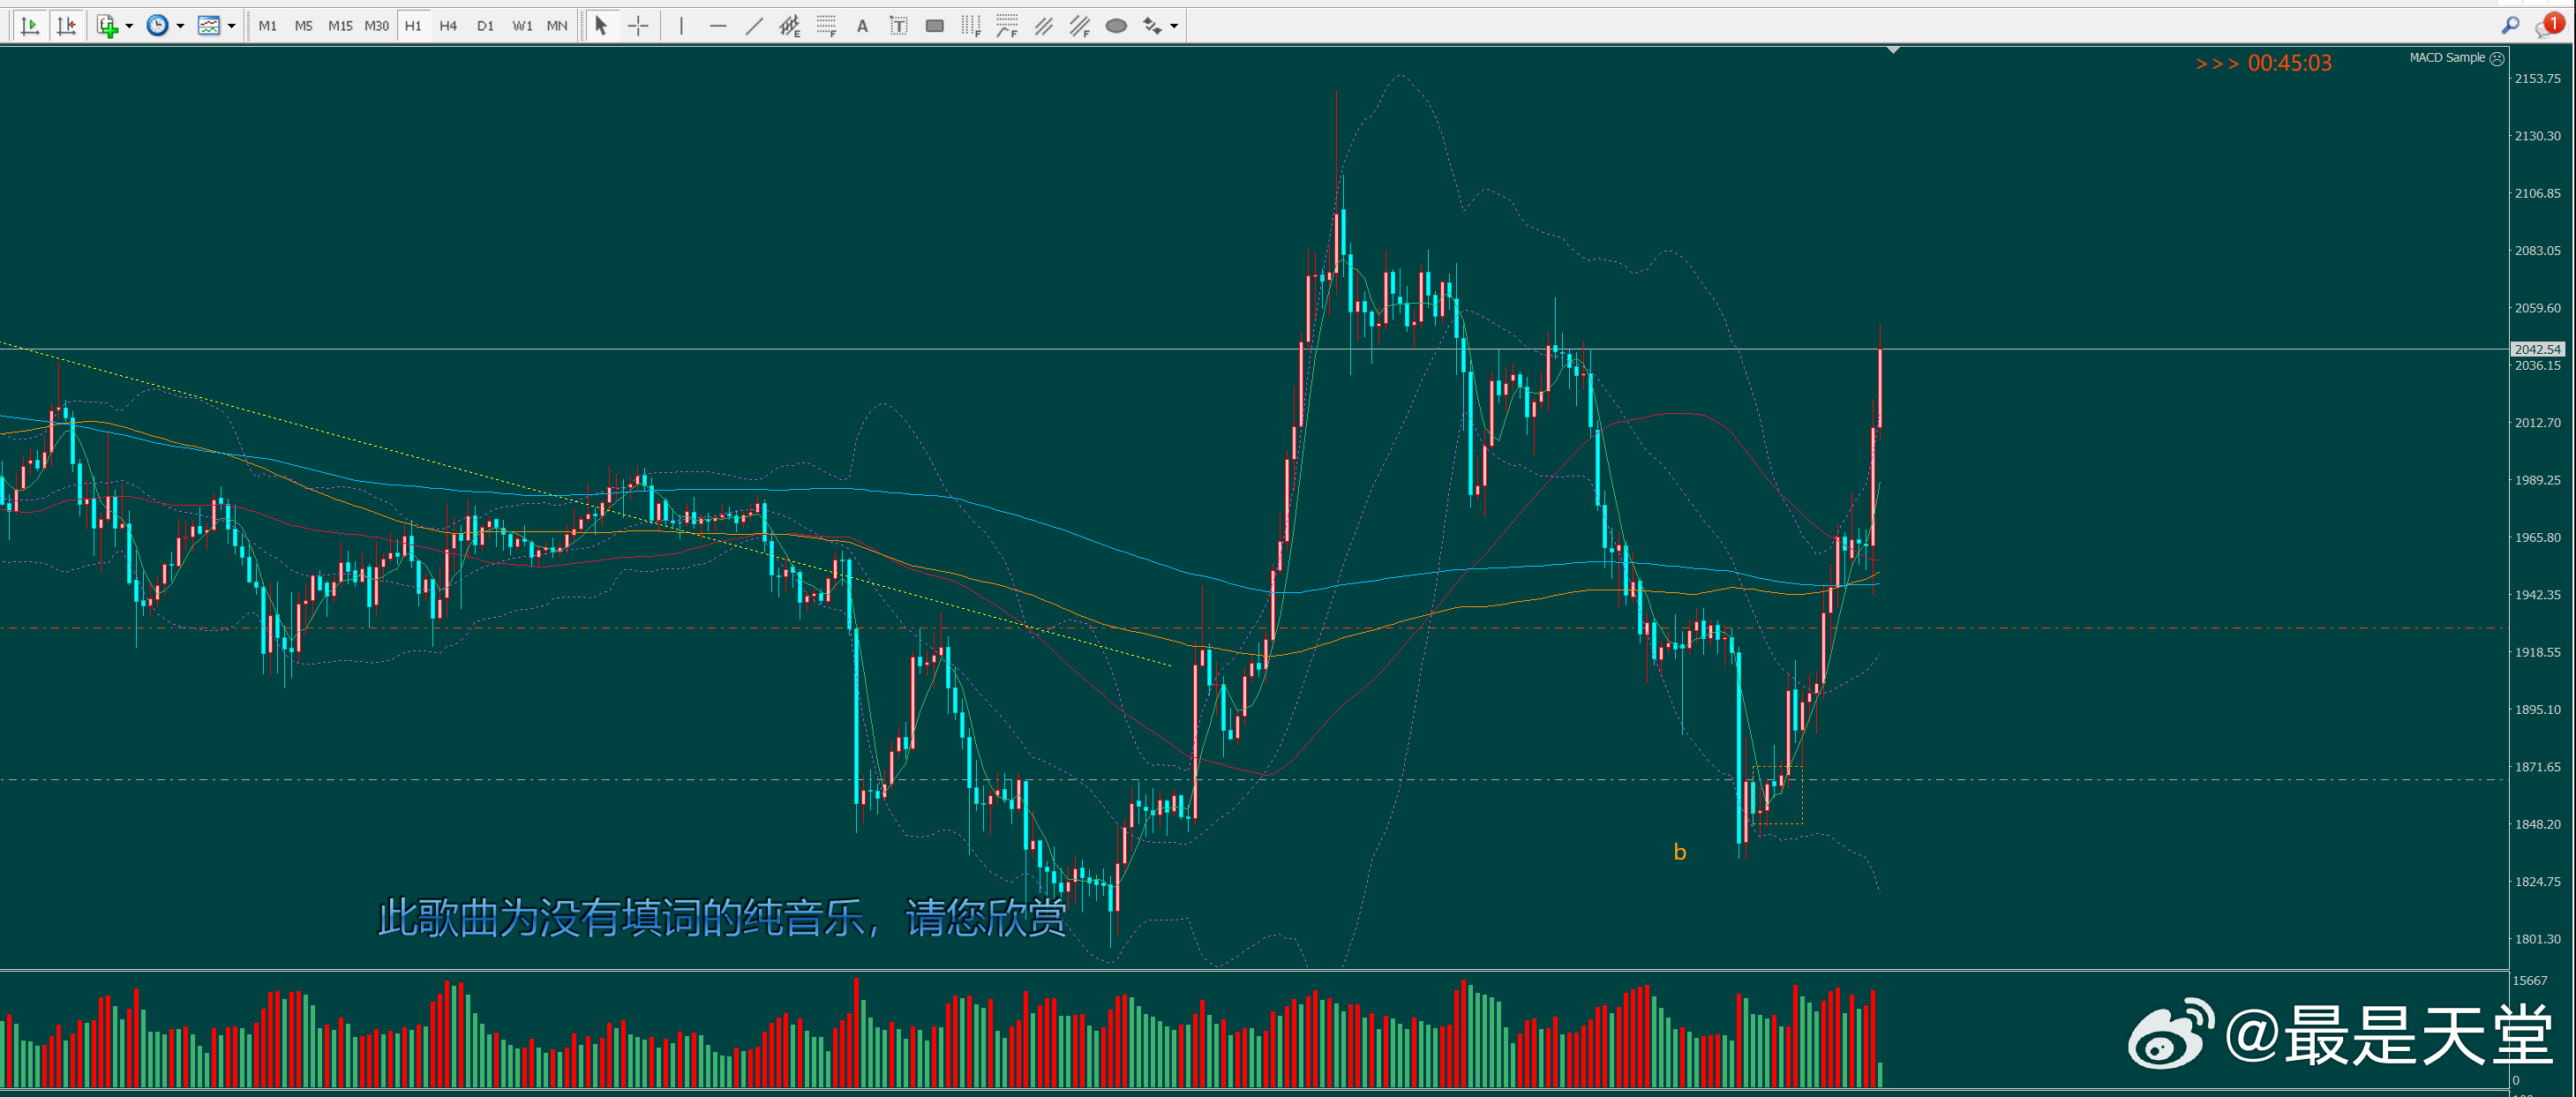Expand the periodicity clock dropdown arrow
Viewport: 2576px width, 1097px height.
(x=180, y=26)
